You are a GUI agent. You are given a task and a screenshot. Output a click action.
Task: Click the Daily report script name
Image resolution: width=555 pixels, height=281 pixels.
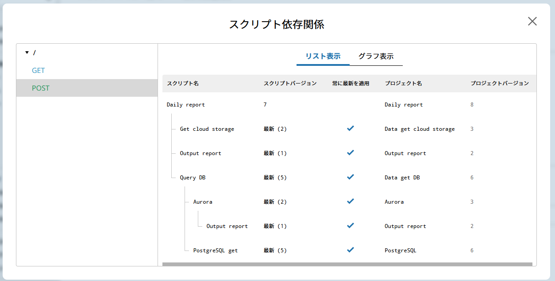185,105
